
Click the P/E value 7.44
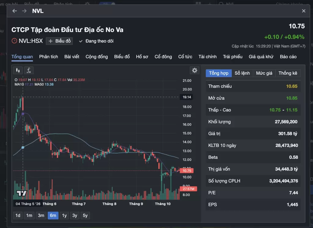pyautogui.click(x=293, y=192)
